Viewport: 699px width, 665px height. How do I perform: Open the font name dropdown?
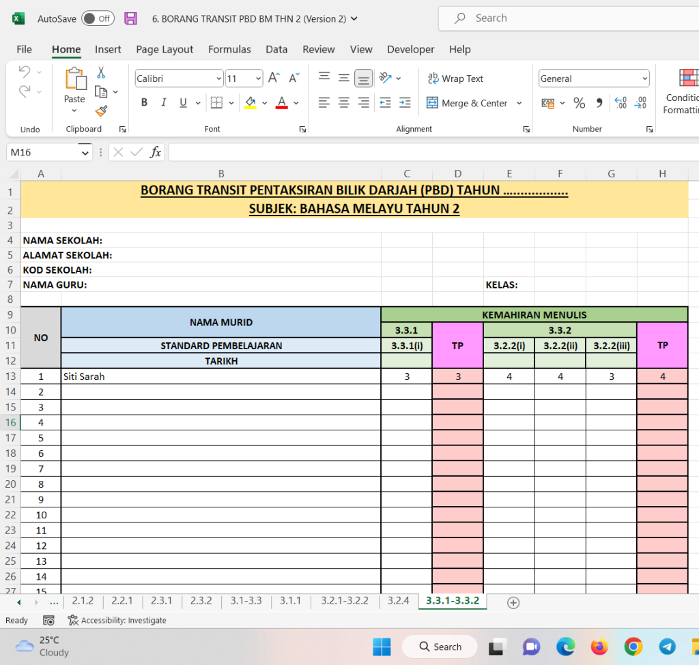tap(218, 78)
